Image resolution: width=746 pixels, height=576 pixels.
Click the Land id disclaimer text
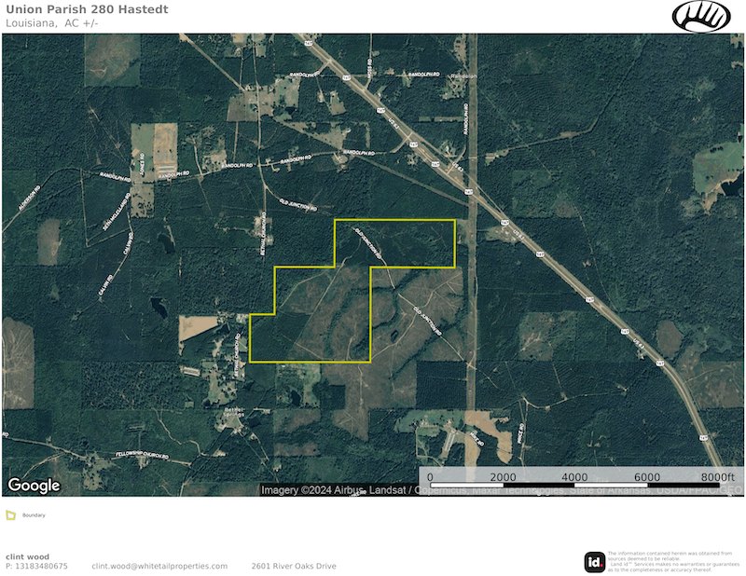665,562
